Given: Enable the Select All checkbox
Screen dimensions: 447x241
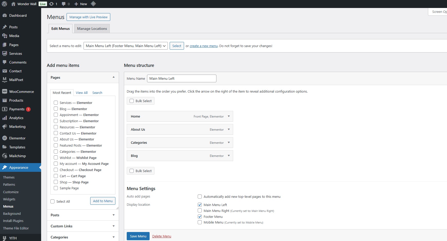Looking at the screenshot, I should coord(52,201).
